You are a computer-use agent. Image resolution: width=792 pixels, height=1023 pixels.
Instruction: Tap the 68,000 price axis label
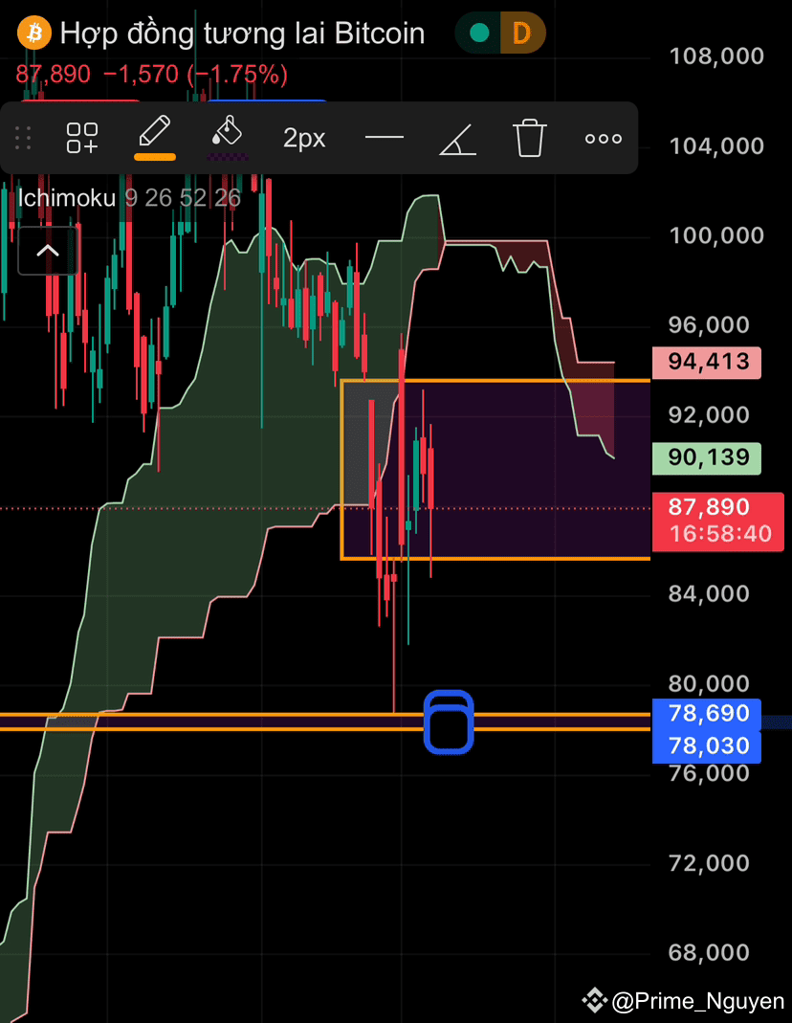[709, 952]
